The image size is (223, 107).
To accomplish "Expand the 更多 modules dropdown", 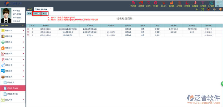I will tap(219, 4).
